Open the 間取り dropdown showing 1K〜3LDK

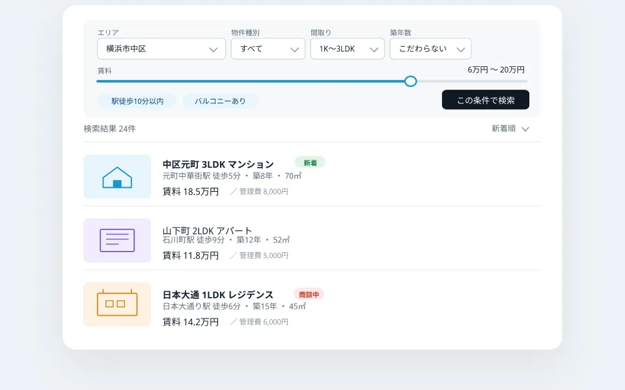point(347,49)
